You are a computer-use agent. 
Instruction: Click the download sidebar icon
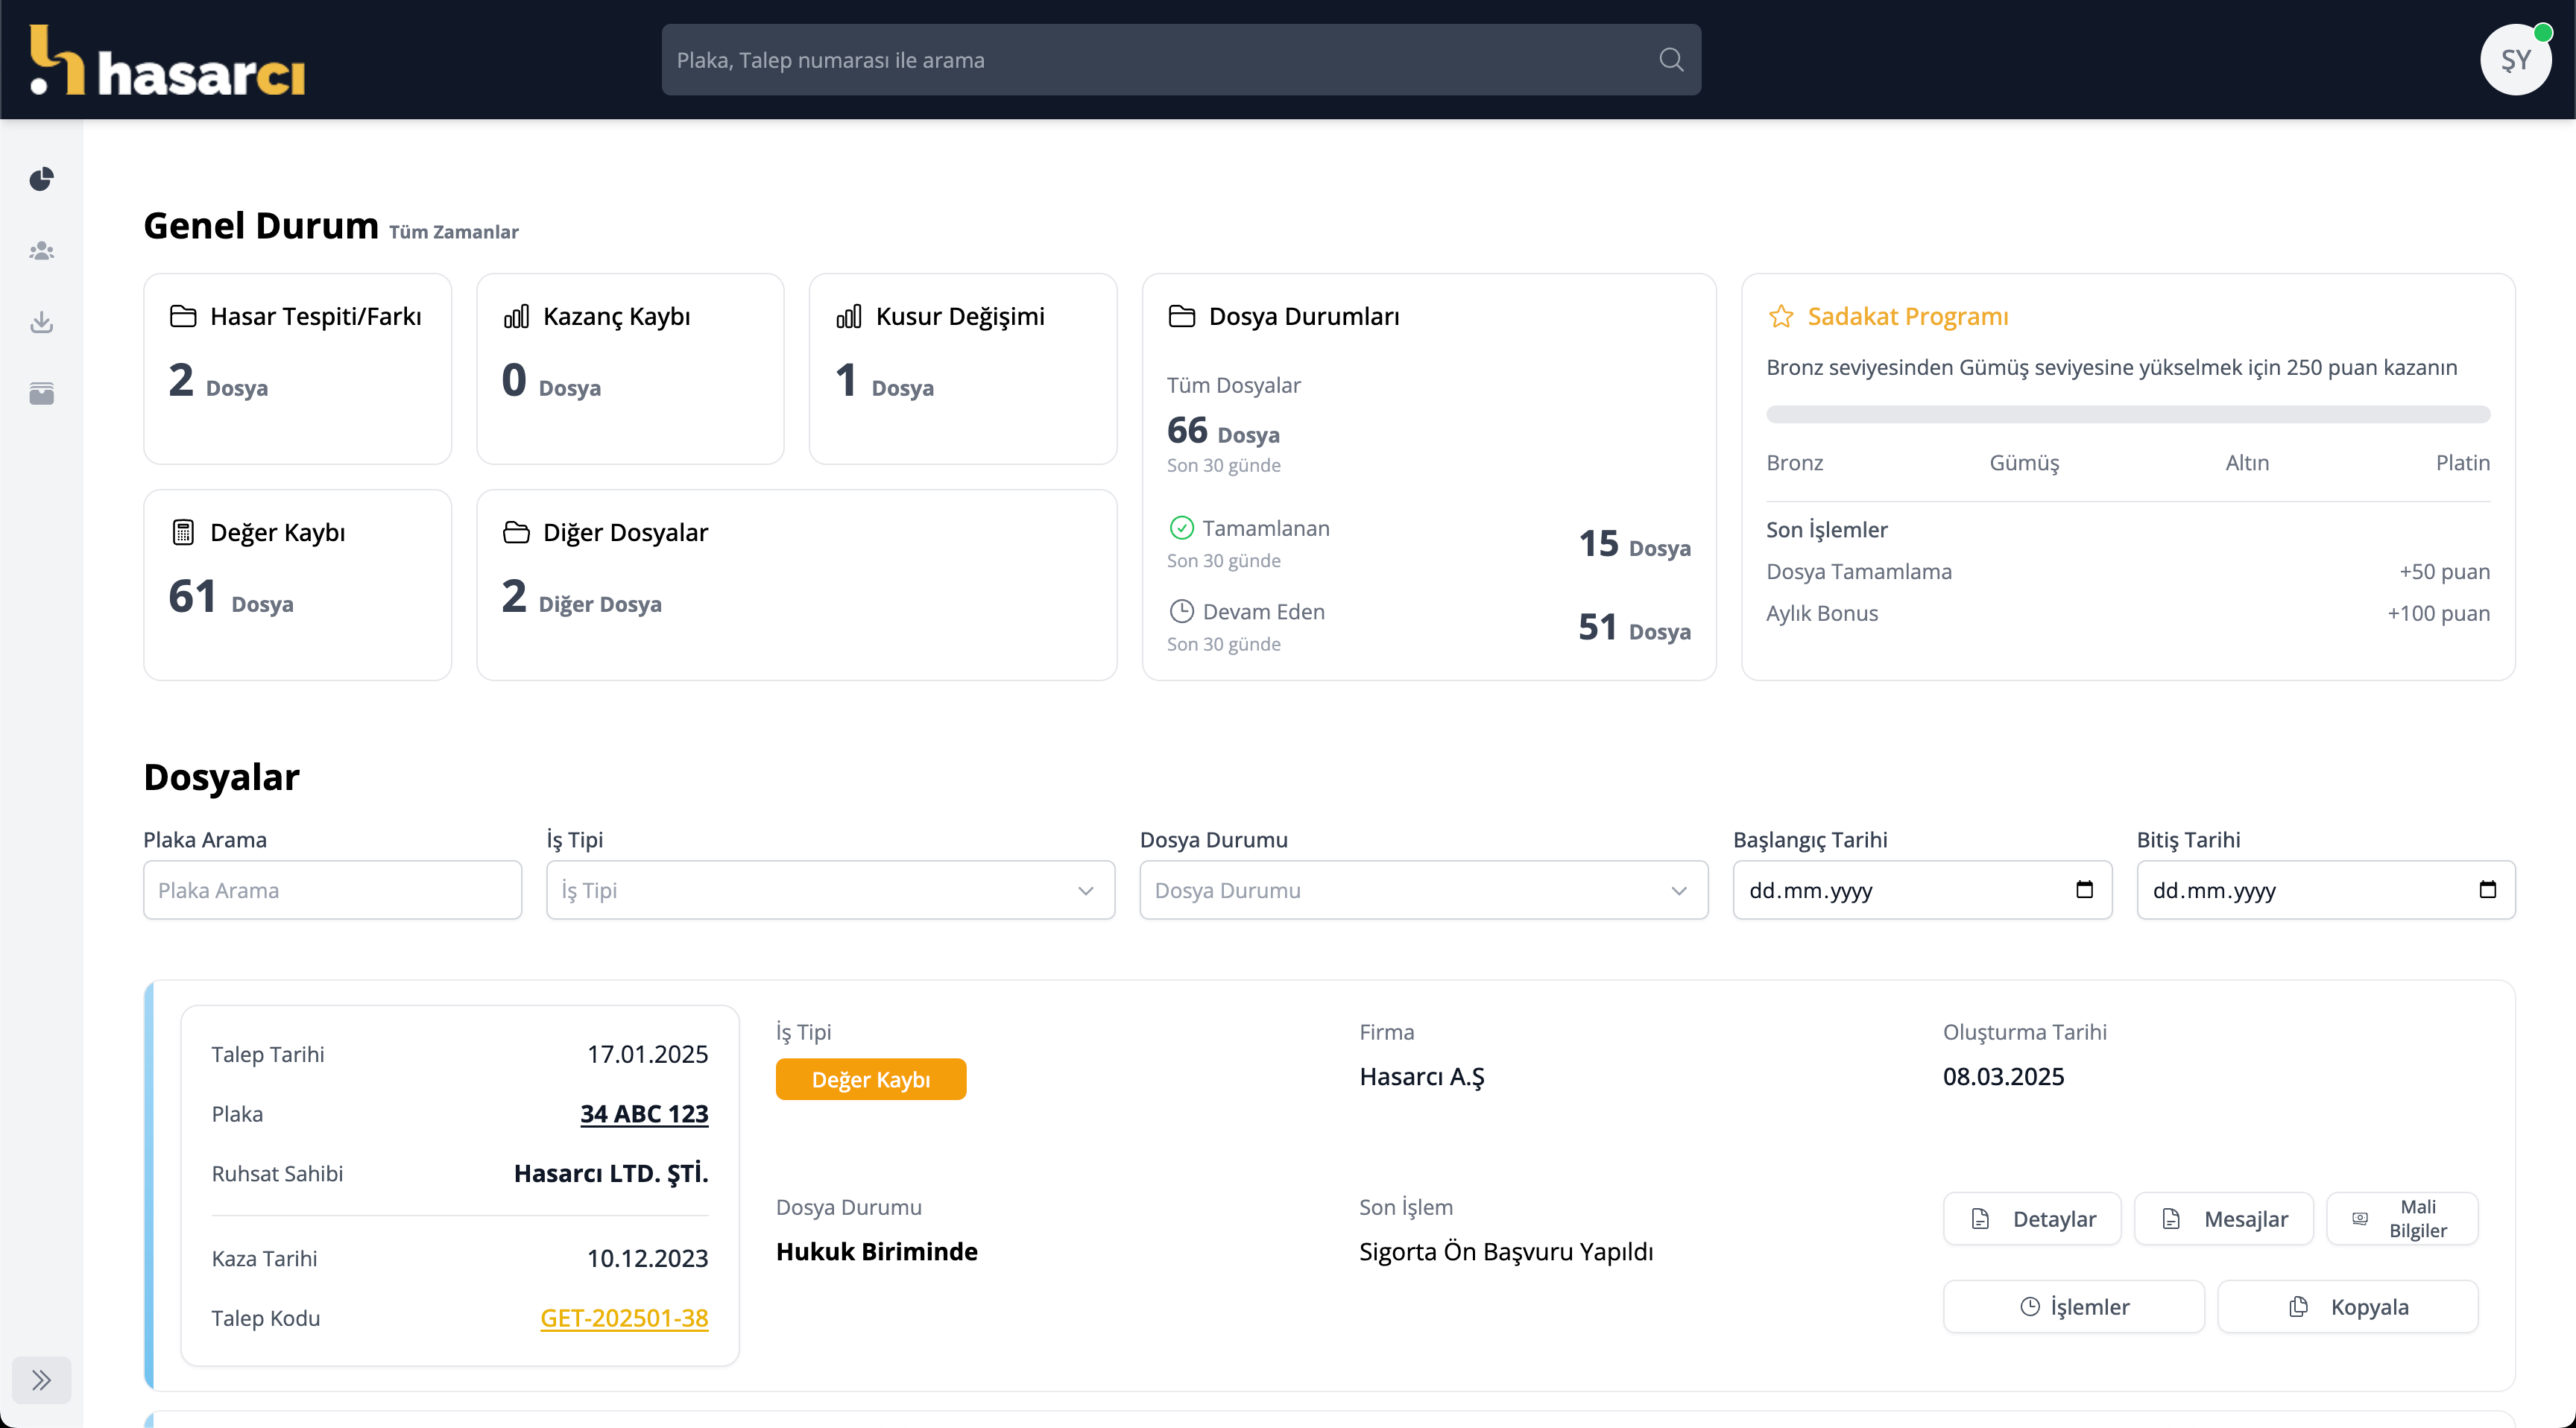41,322
